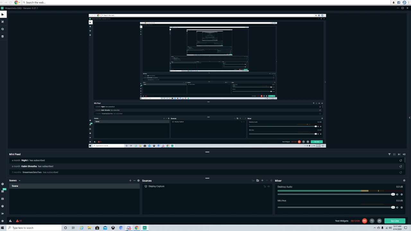
Task: Add a source folder in Sources panel
Action: click(258, 181)
